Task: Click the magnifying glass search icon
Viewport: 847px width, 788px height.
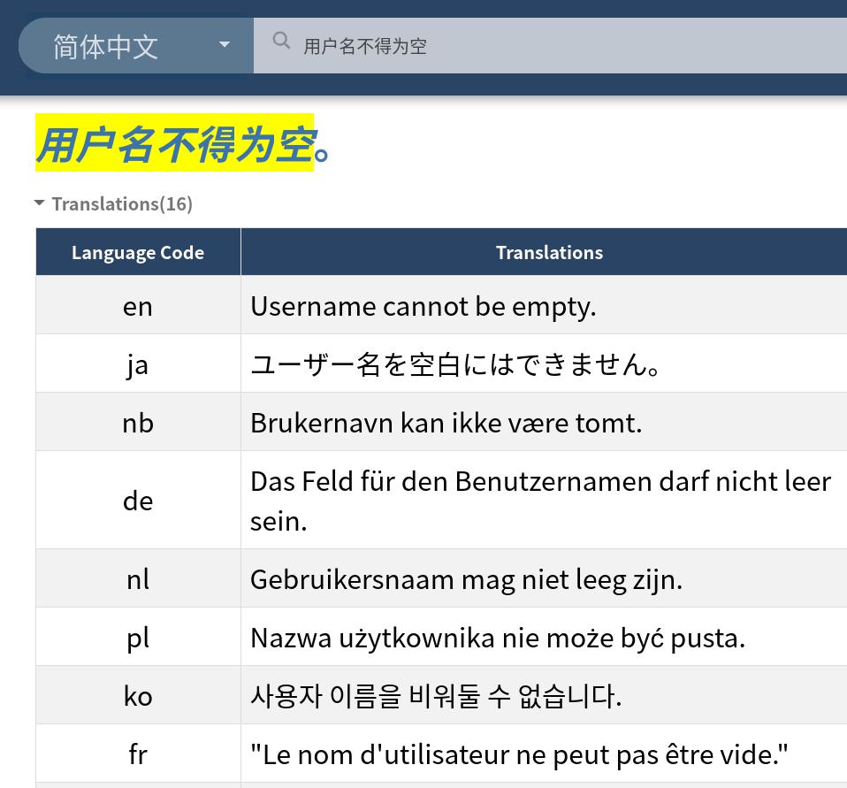Action: (281, 41)
